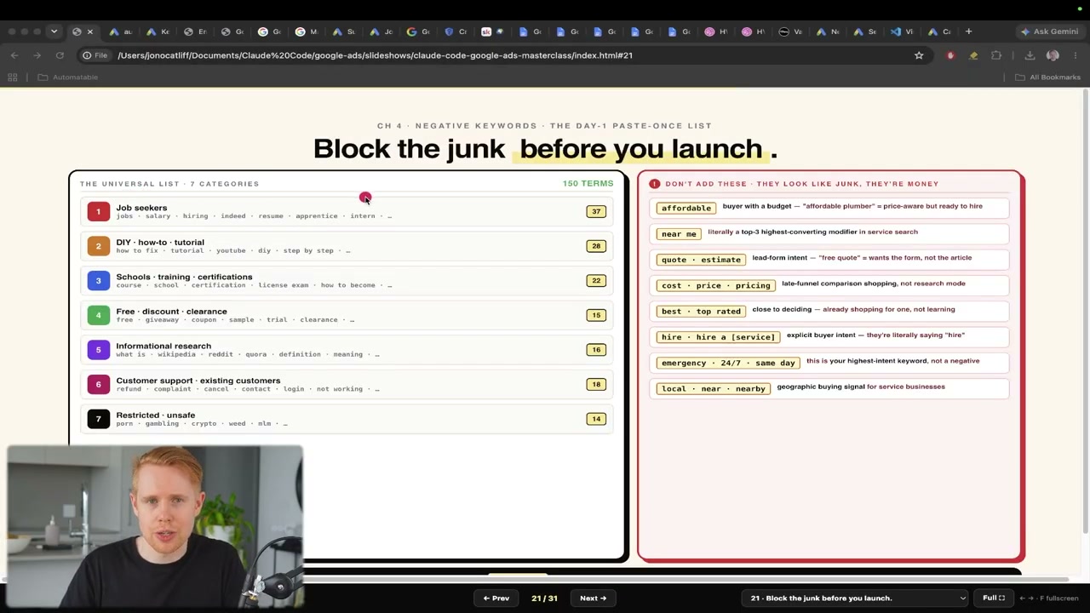Image resolution: width=1090 pixels, height=613 pixels.
Task: Click the 'Job seekers' row title
Action: [141, 208]
